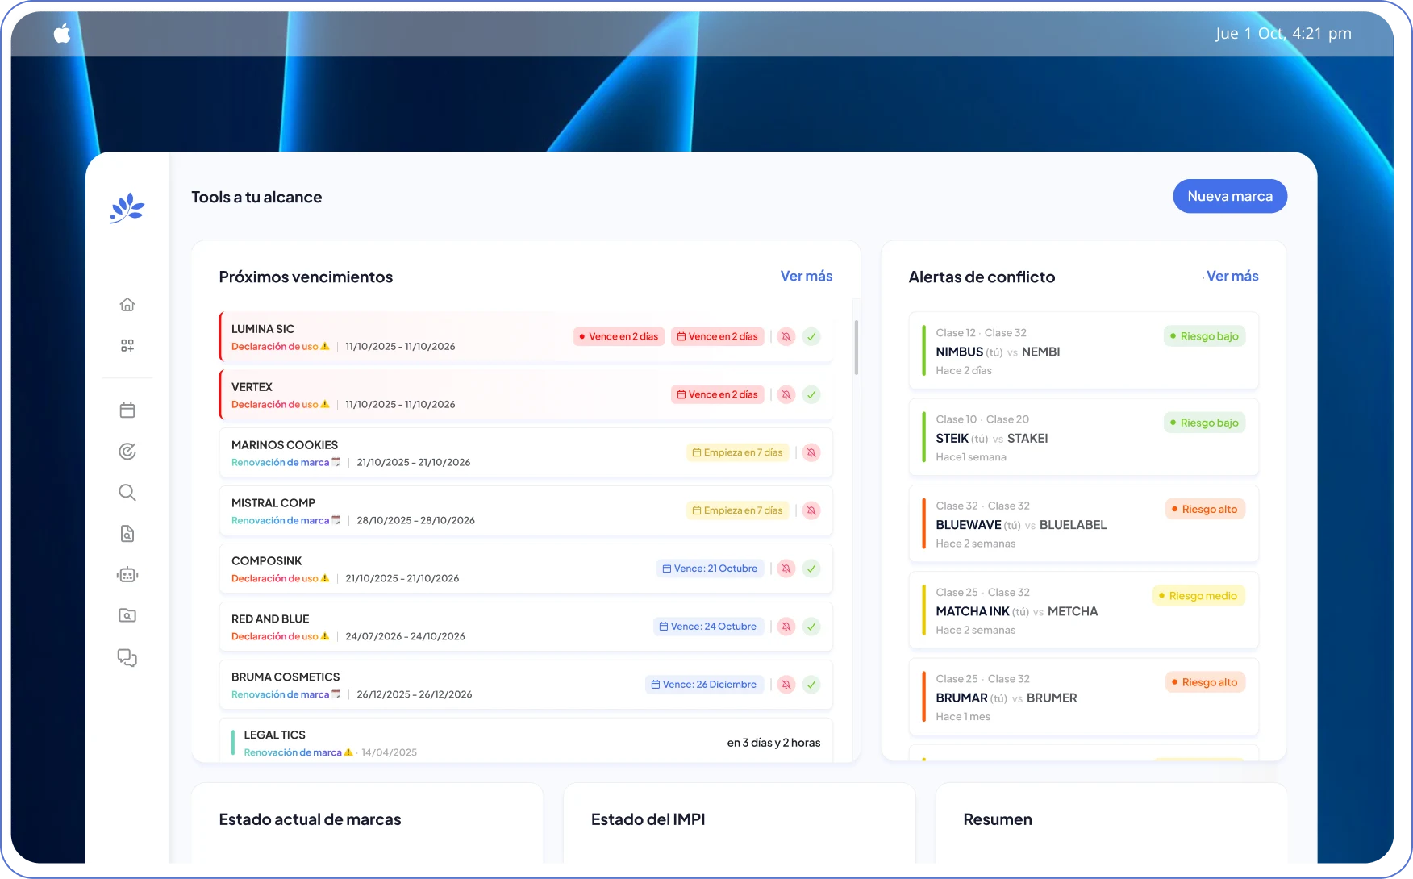Screen dimensions: 1413x879
Task: Click Nueva marca button
Action: coord(1230,196)
